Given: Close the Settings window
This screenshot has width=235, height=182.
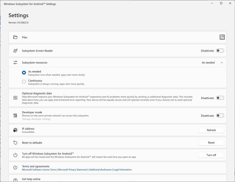Looking at the screenshot, I should point(230,3).
